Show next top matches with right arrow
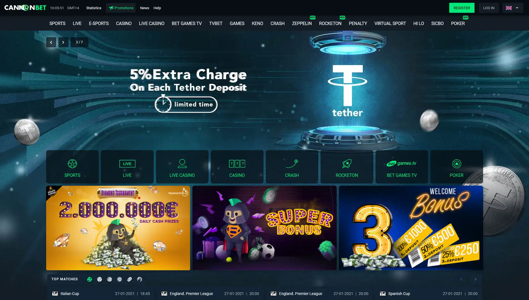The image size is (529, 300). 475,279
